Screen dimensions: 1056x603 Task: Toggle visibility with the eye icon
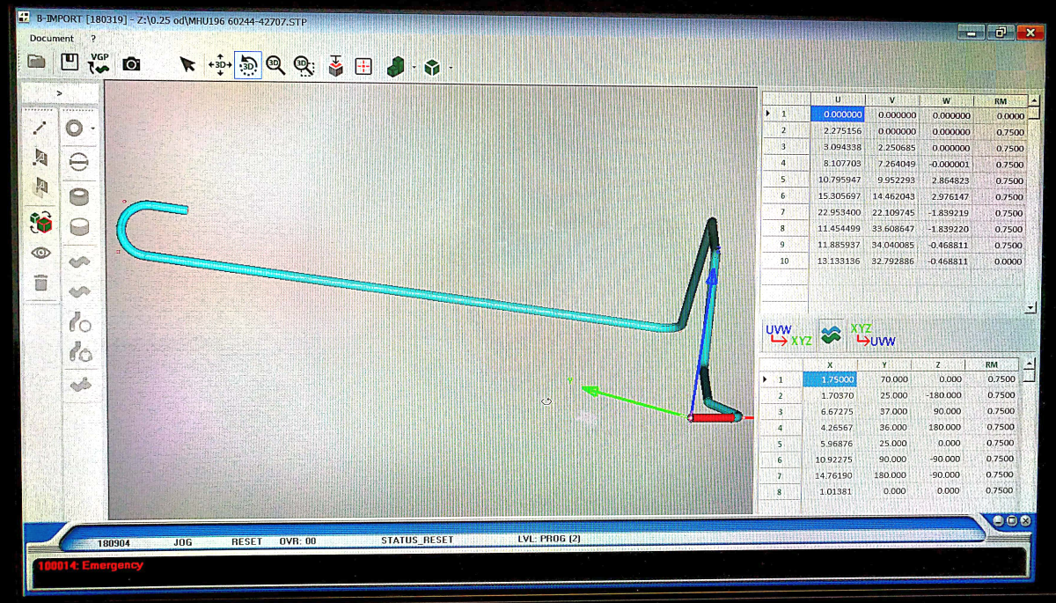[x=40, y=253]
